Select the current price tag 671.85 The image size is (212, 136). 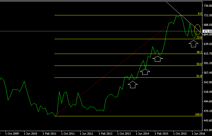point(208,31)
